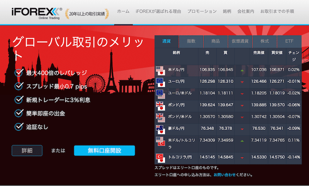Viewport: 309px width, 187px height.
Task: Click the ポンド/米ドル flag pair icon
Action: (x=160, y=118)
